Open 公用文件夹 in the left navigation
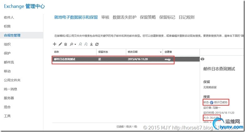The width and height of the screenshot is (245, 132). (x=12, y=80)
